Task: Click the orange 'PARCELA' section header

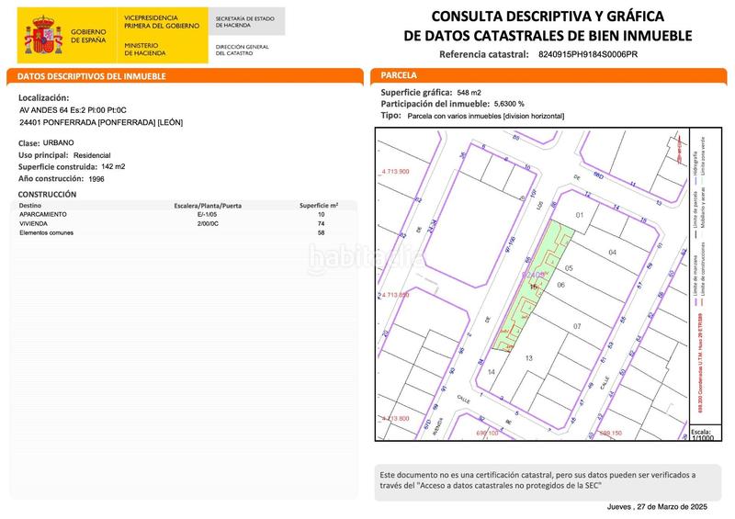Action: [x=399, y=75]
